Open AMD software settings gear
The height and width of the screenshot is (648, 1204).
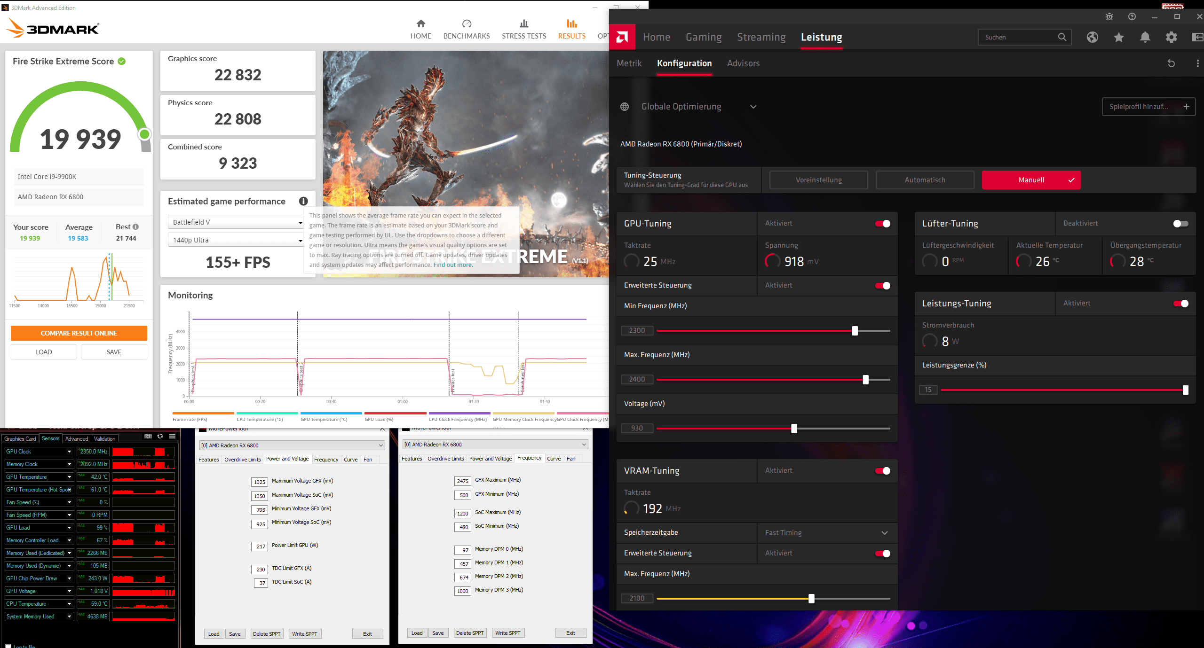tap(1172, 37)
